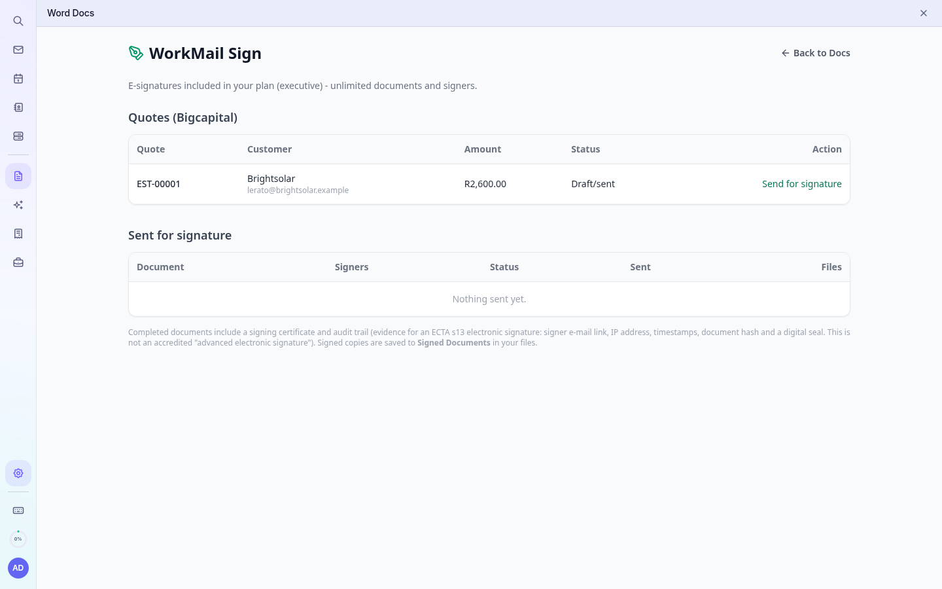
Task: Click the Sent column header
Action: click(x=640, y=267)
